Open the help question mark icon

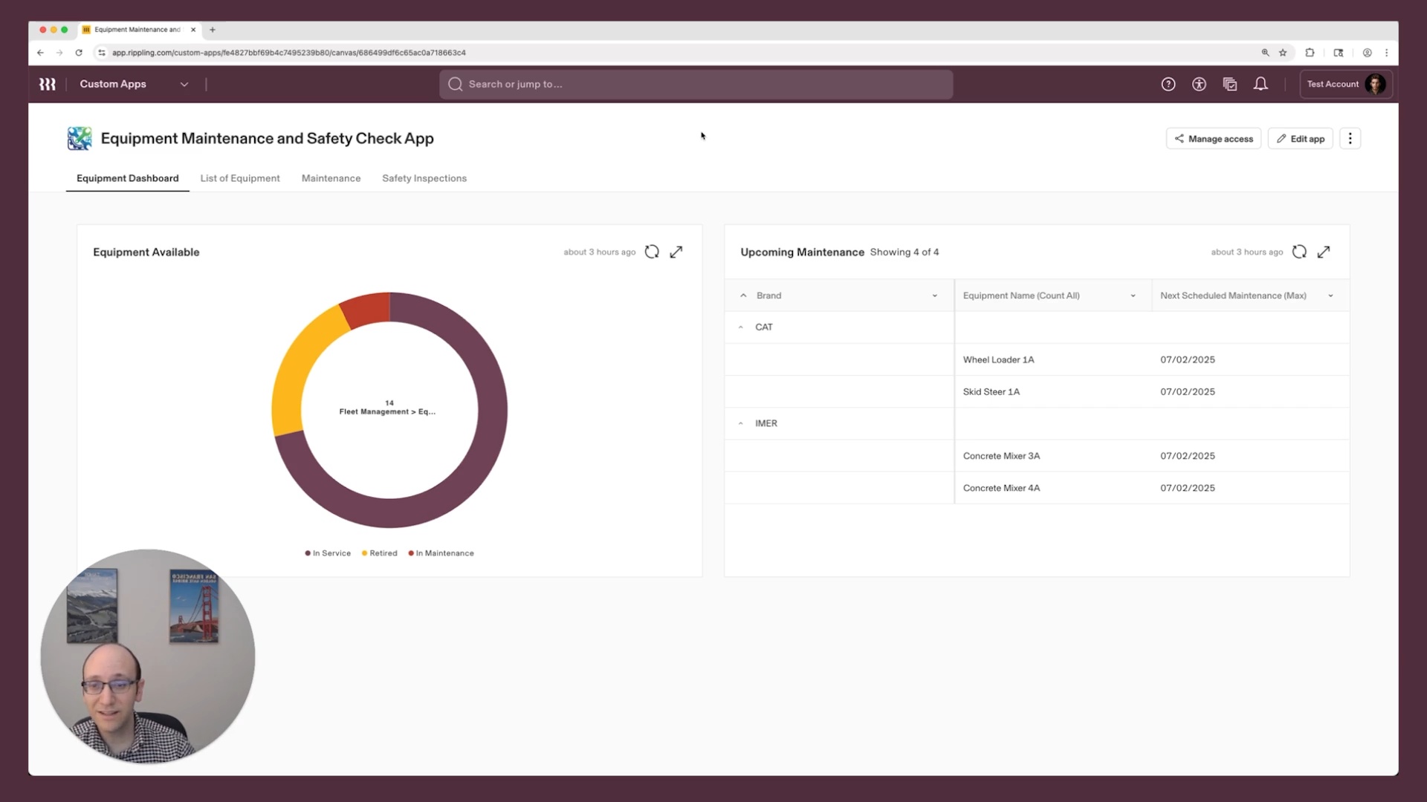tap(1168, 85)
